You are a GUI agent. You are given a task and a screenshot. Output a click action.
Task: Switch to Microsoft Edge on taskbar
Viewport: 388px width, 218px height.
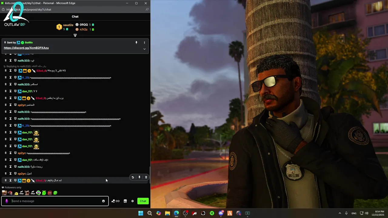click(176, 213)
